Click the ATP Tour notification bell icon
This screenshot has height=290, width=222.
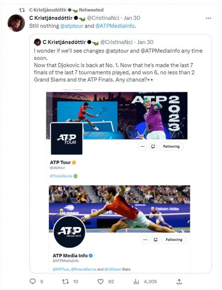(153, 147)
